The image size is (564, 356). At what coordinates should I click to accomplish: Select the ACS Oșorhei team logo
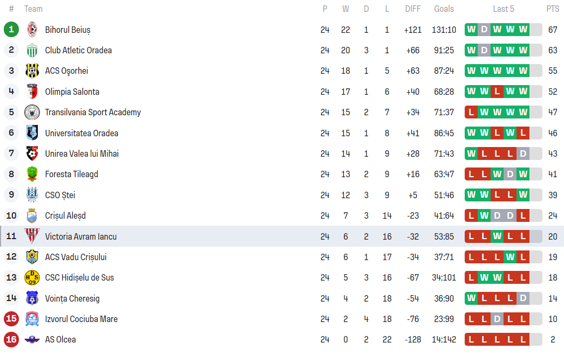pyautogui.click(x=32, y=71)
